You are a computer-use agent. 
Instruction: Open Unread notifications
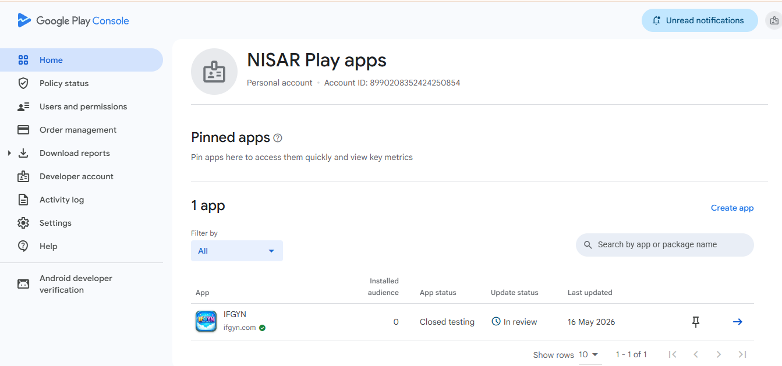pos(699,20)
